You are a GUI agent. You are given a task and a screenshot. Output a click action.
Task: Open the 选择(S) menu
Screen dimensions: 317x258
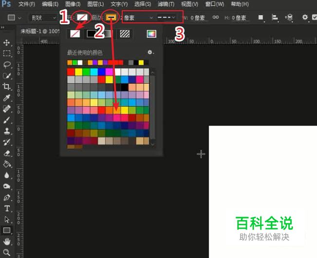coord(143,4)
